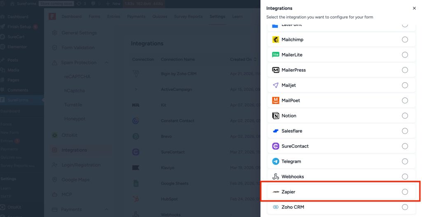422x217 pixels.
Task: Select the Salesflare radio button
Action: (x=405, y=131)
